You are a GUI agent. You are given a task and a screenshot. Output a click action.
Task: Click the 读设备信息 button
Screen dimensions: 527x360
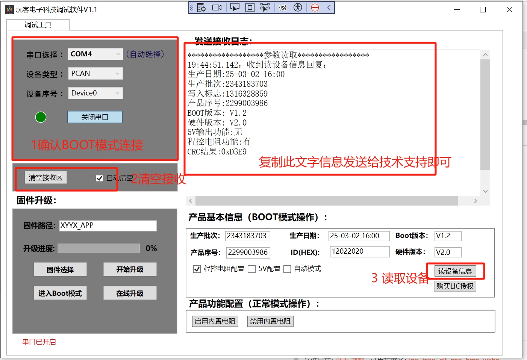pyautogui.click(x=455, y=271)
